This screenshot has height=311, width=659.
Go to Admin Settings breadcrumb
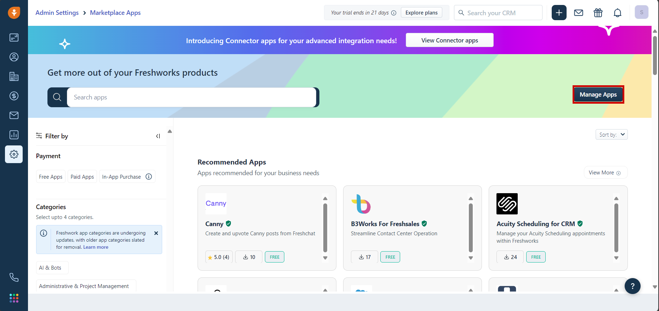pyautogui.click(x=57, y=13)
